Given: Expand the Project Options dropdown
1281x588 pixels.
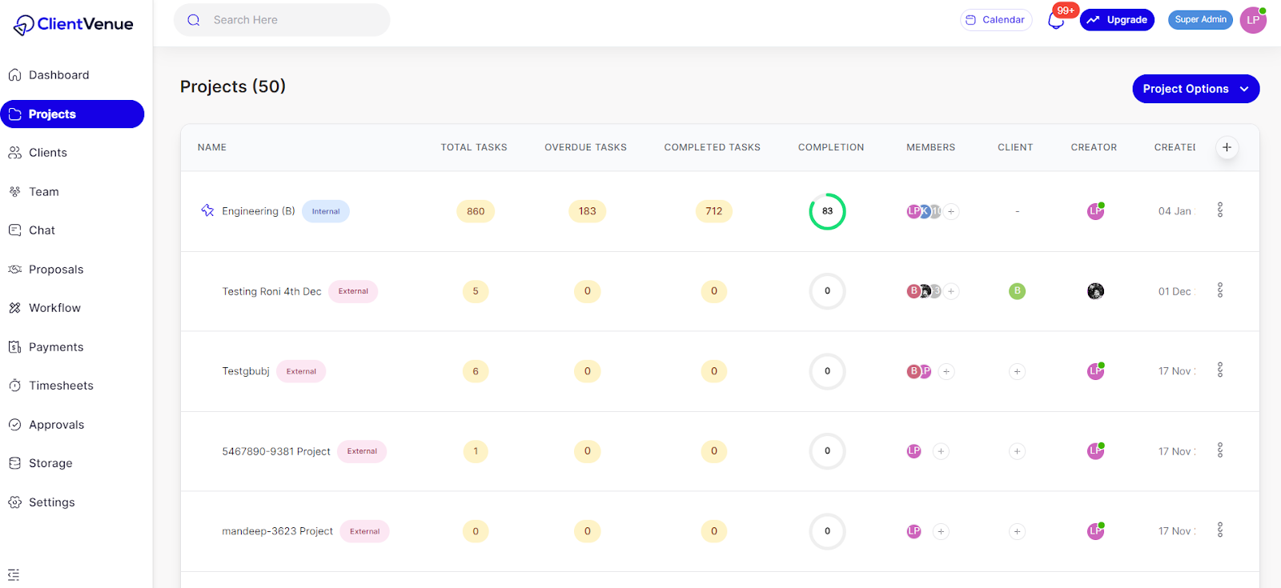Looking at the screenshot, I should (x=1195, y=89).
